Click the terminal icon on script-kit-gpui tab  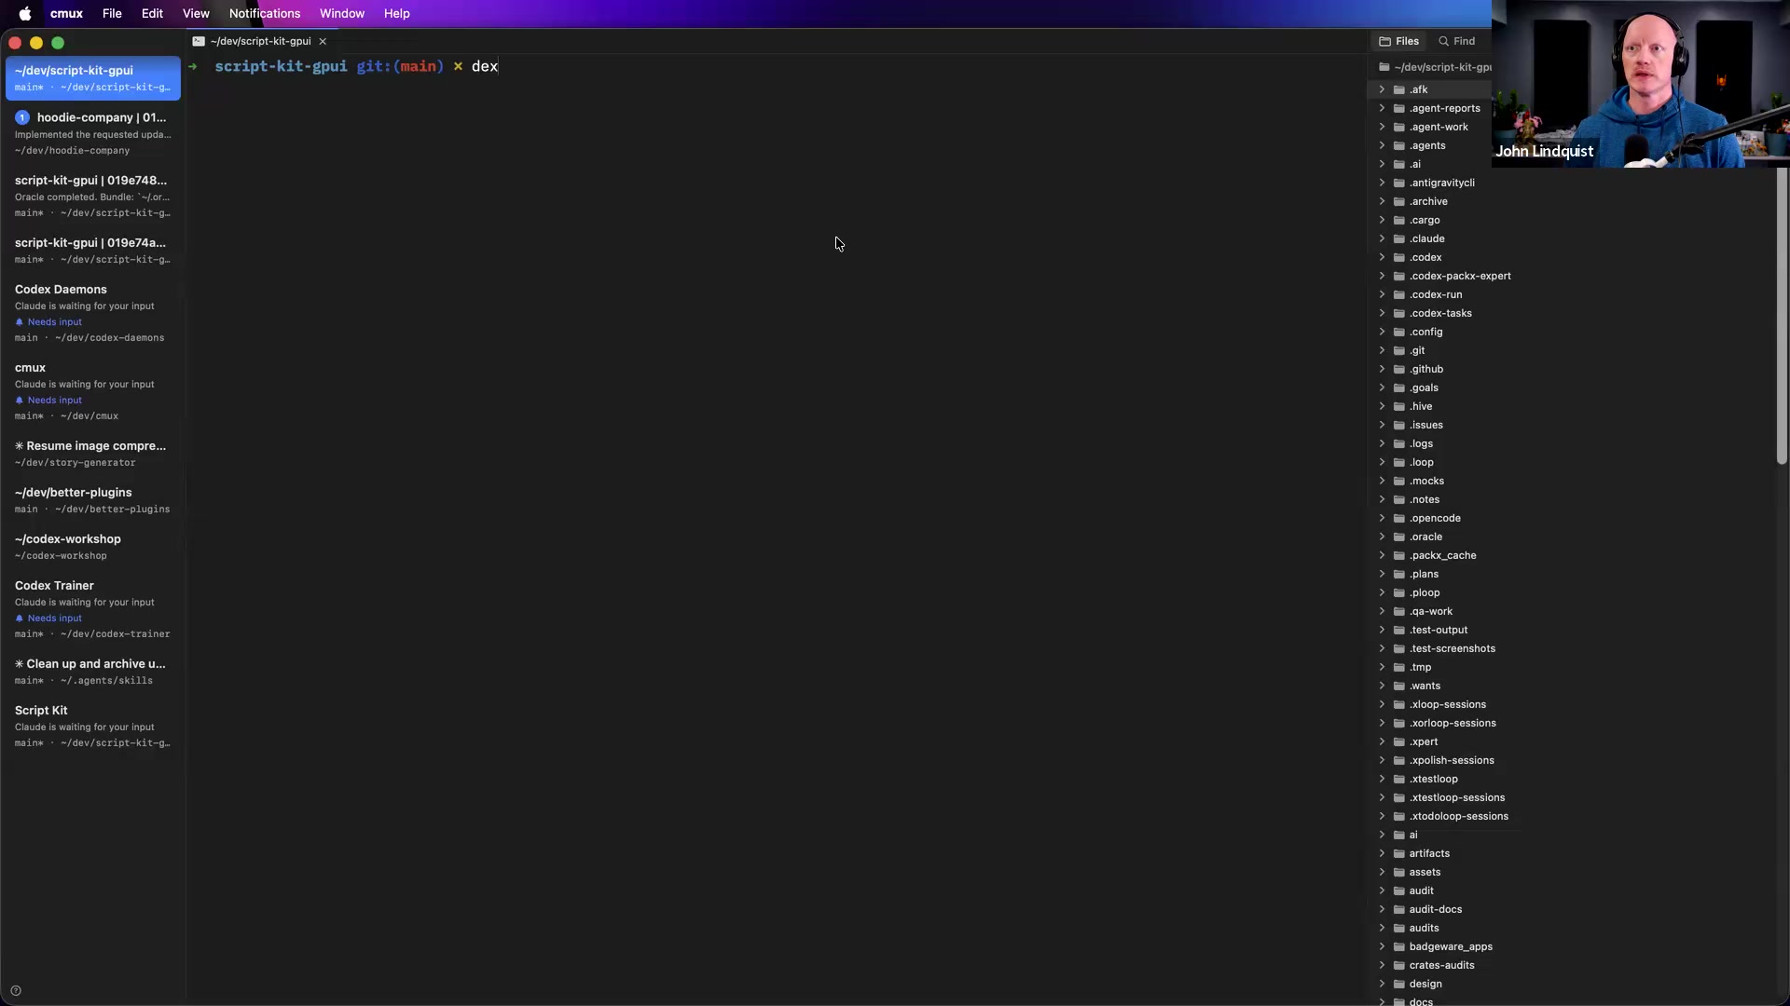[x=199, y=41]
